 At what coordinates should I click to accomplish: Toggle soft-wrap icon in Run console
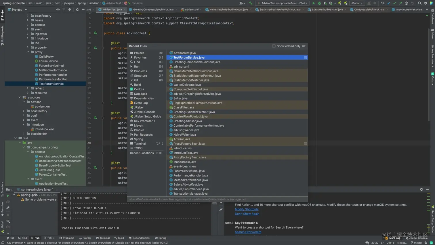pyautogui.click(x=214, y=203)
